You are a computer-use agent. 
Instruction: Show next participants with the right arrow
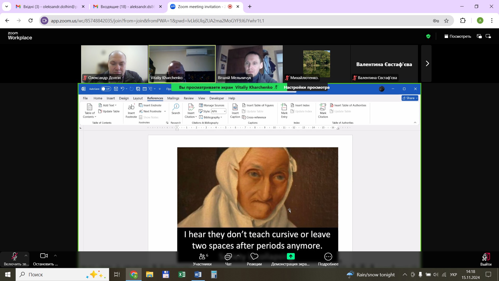coord(427,63)
